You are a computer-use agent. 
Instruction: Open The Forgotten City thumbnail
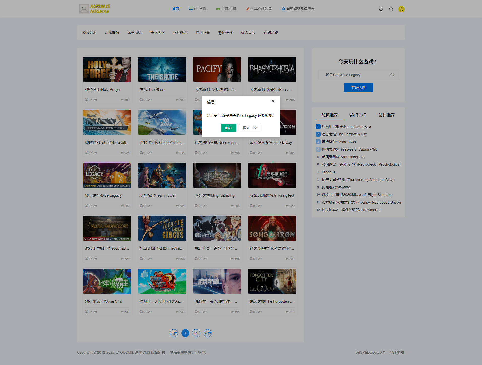coord(272,281)
